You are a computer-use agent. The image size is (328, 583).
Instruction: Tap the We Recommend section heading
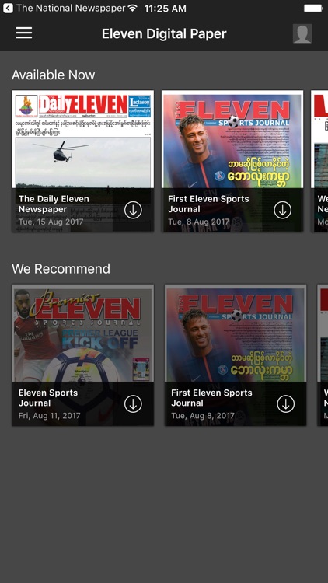61,268
